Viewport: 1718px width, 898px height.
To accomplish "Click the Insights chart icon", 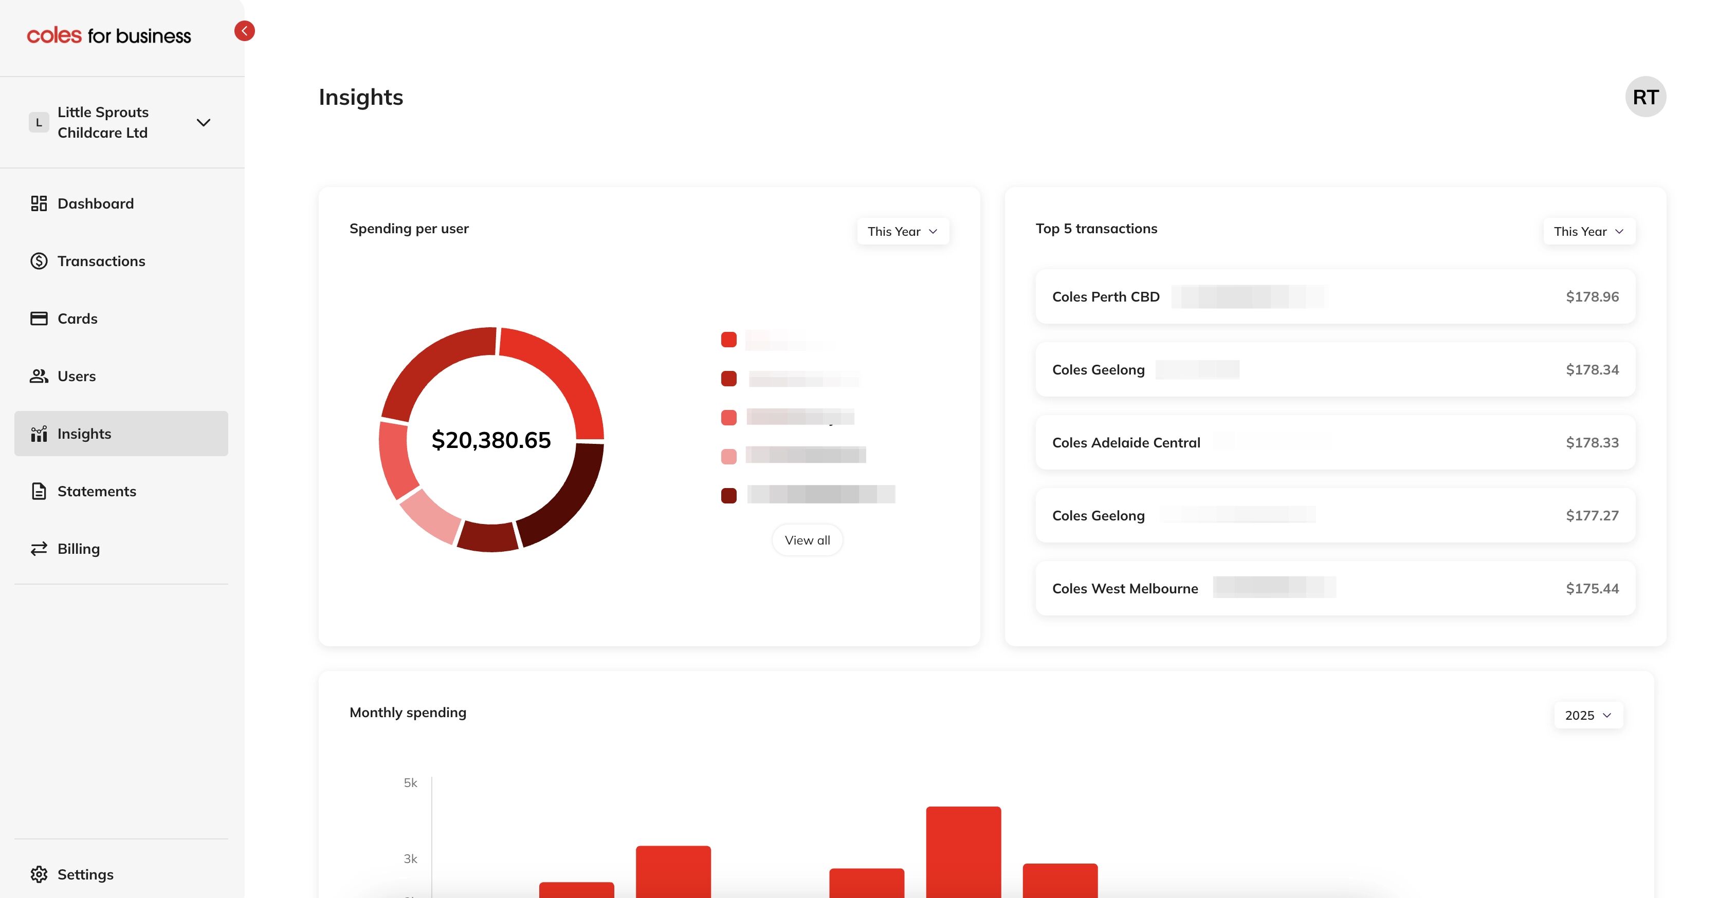I will coord(39,434).
